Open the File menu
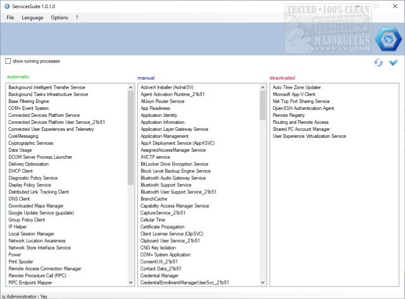Image resolution: width=405 pixels, height=299 pixels. (10, 18)
